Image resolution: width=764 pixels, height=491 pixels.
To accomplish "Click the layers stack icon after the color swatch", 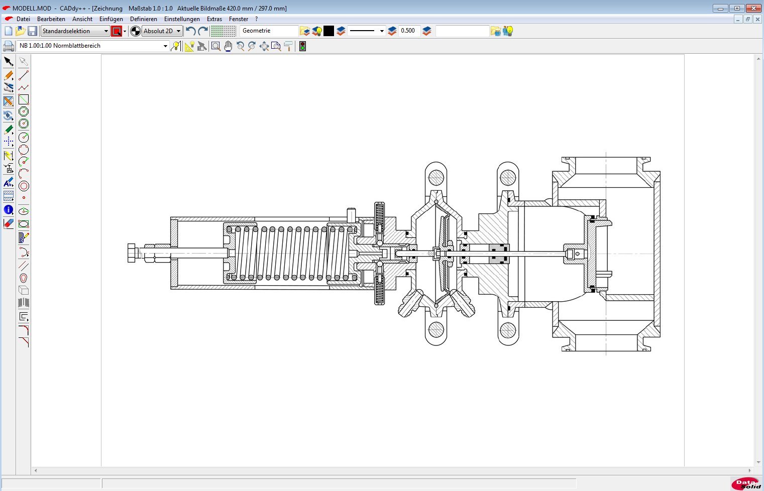I will pos(341,31).
